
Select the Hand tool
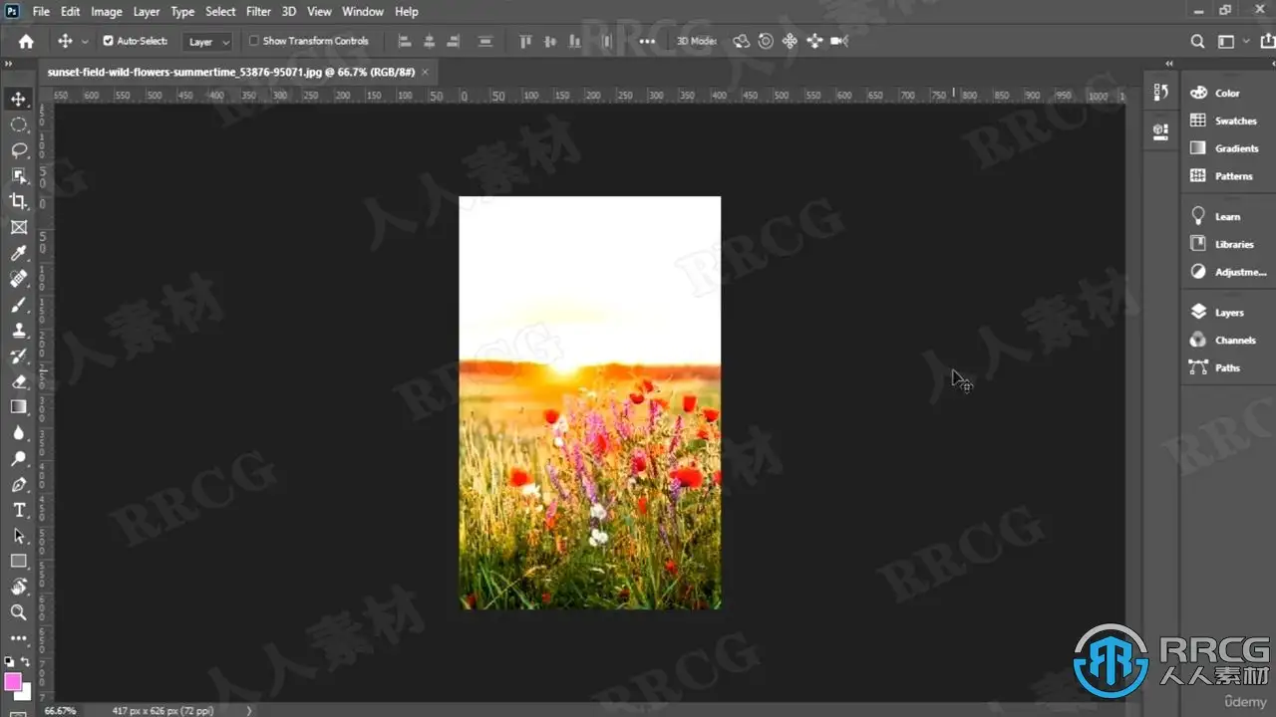[18, 587]
